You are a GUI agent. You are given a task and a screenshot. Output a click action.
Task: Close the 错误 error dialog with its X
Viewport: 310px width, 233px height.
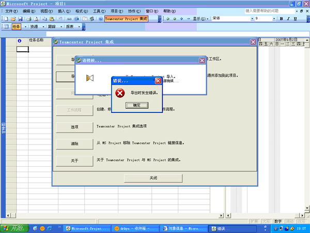coord(158,81)
